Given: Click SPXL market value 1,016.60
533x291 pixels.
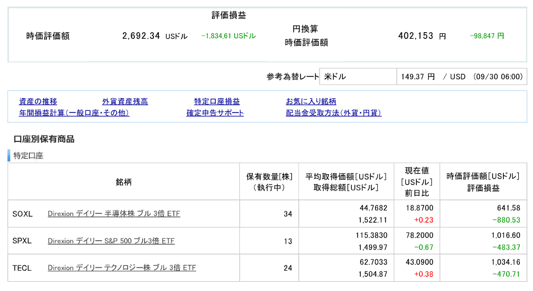Looking at the screenshot, I should [x=506, y=235].
